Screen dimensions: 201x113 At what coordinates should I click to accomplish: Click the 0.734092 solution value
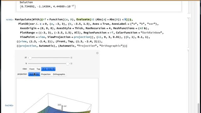28,6
